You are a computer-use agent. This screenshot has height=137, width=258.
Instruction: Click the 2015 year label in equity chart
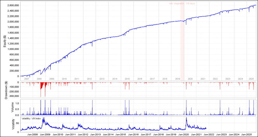point(127,79)
